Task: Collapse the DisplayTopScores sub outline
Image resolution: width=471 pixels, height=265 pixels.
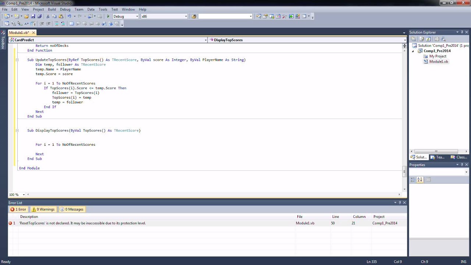Action: pyautogui.click(x=17, y=130)
